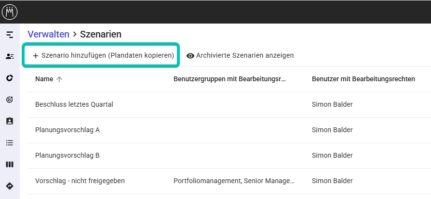Open the board columns sidebar icon

pyautogui.click(x=10, y=164)
